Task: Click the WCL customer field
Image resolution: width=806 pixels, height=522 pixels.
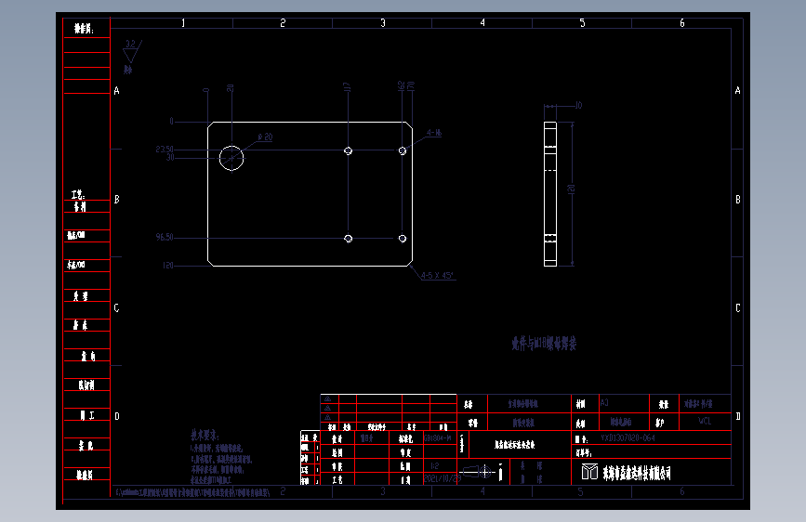Action: pyautogui.click(x=705, y=422)
